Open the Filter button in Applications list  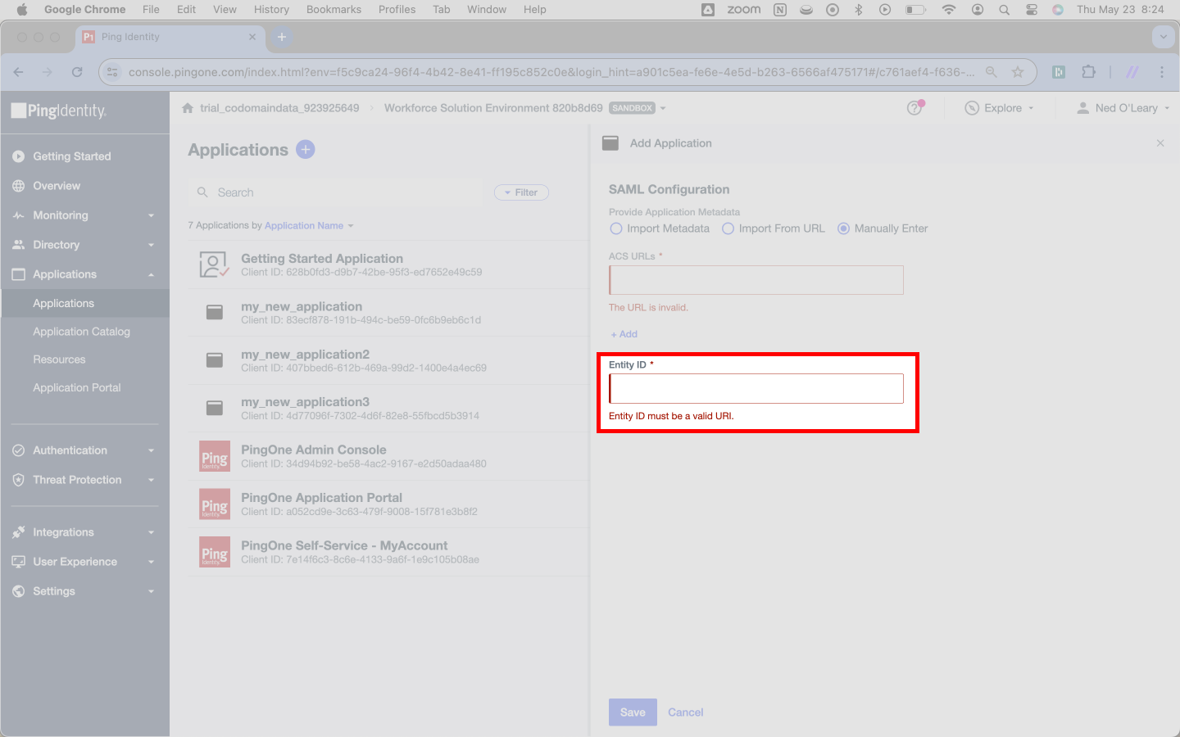click(521, 192)
